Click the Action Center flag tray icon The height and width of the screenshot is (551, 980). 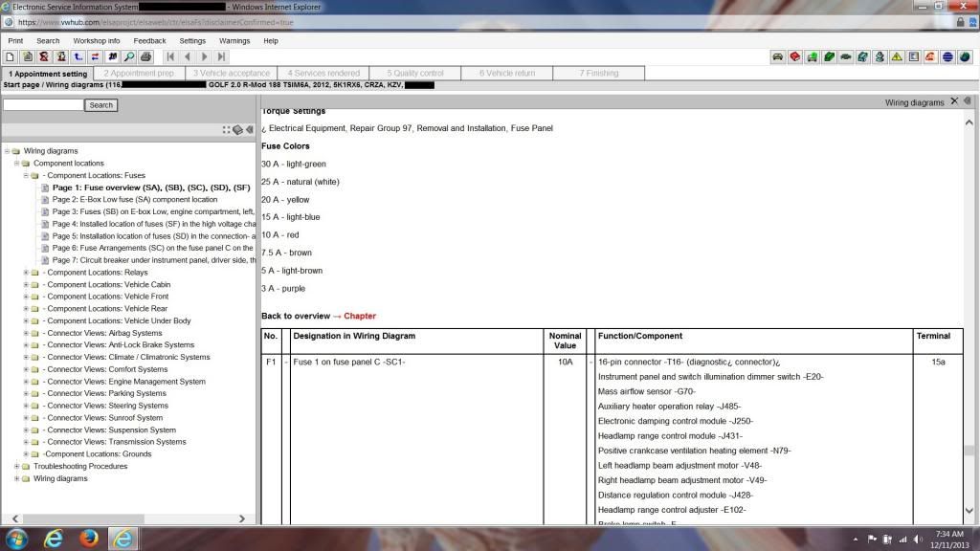click(872, 540)
